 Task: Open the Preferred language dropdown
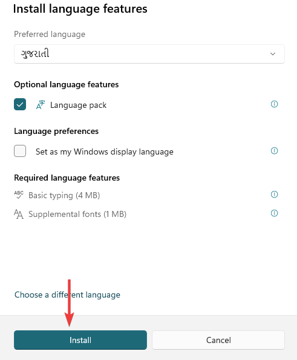pyautogui.click(x=149, y=54)
